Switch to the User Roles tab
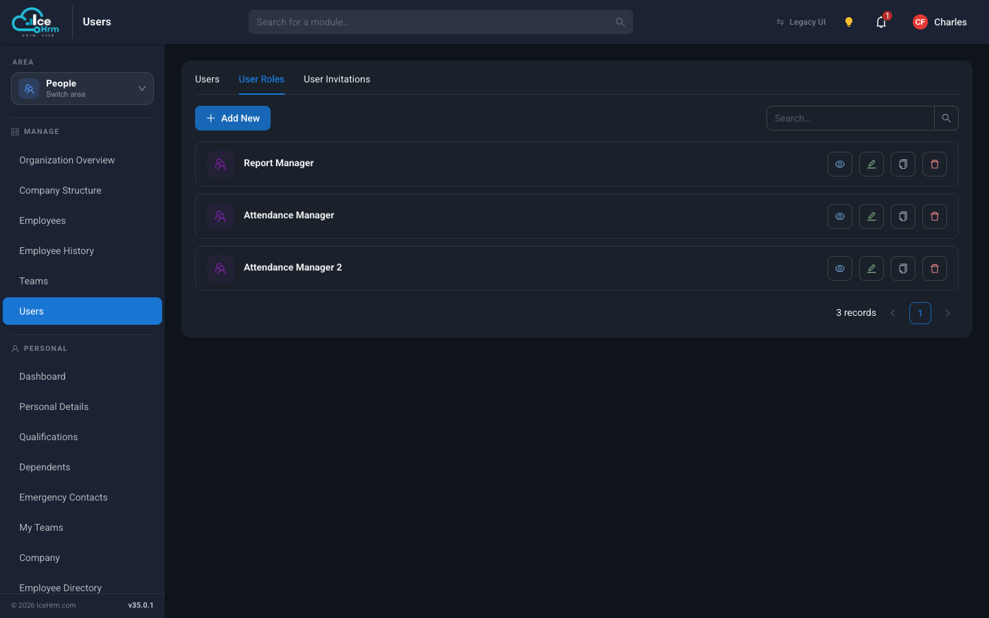The height and width of the screenshot is (618, 989). (x=262, y=79)
